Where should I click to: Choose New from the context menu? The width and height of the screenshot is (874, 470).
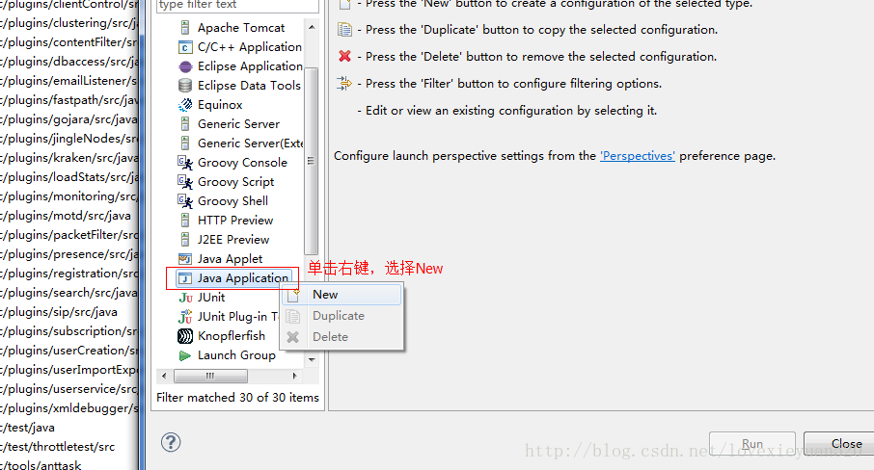click(x=341, y=295)
